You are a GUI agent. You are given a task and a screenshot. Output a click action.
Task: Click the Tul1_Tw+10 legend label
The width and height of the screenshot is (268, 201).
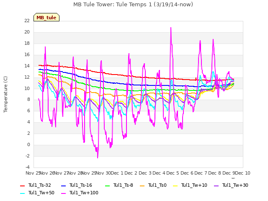tap(194, 185)
